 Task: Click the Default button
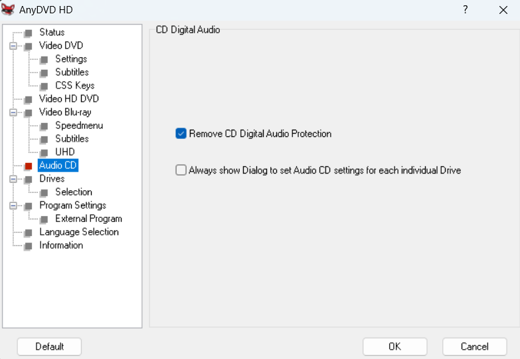[x=49, y=346]
